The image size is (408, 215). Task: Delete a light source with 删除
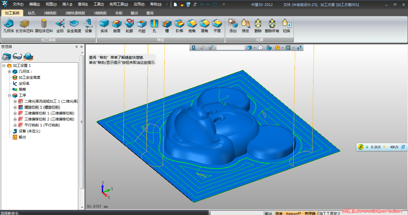(258, 26)
